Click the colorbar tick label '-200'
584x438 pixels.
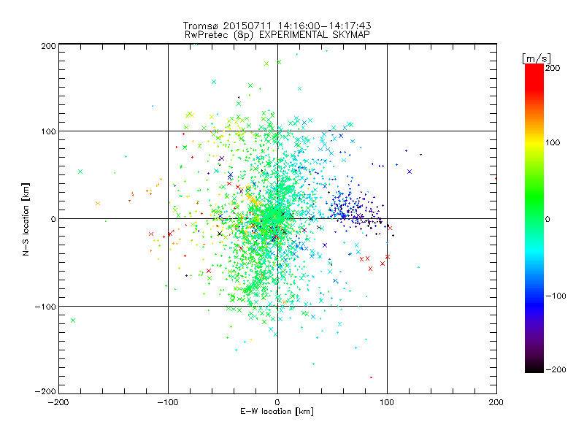(556, 369)
